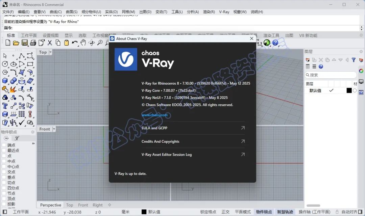The width and height of the screenshot is (365, 216).
Task: Select the Pan hand tool
Action: [x=83, y=43]
